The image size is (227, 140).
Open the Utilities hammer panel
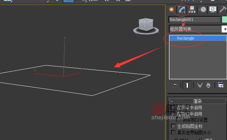pyautogui.click(x=223, y=10)
